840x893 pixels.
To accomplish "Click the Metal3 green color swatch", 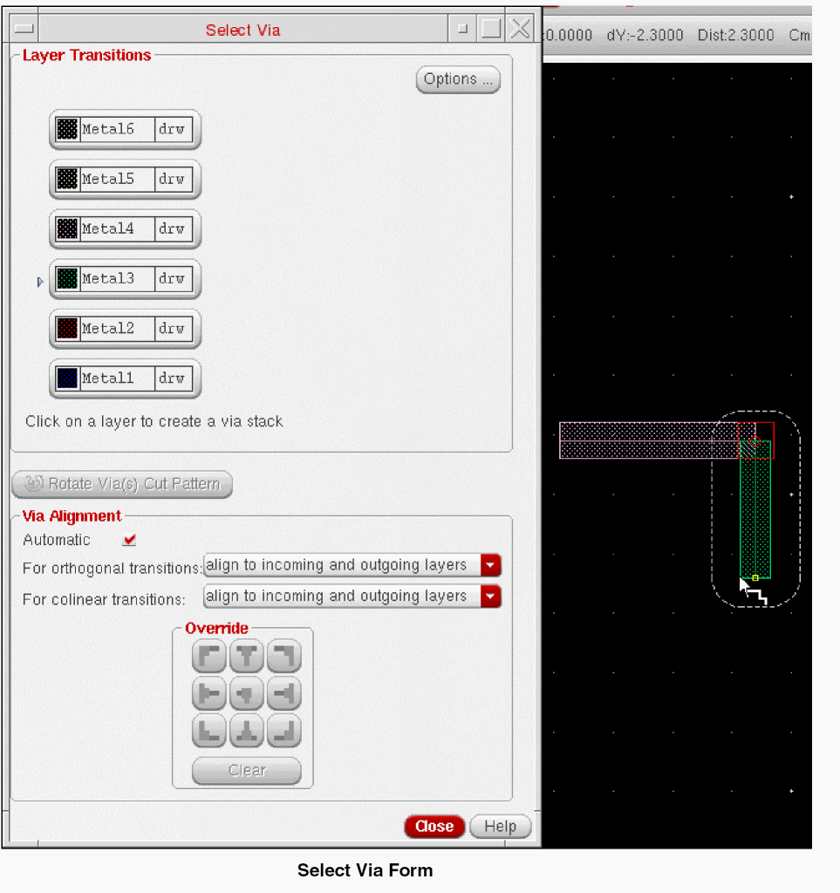I will (x=67, y=279).
